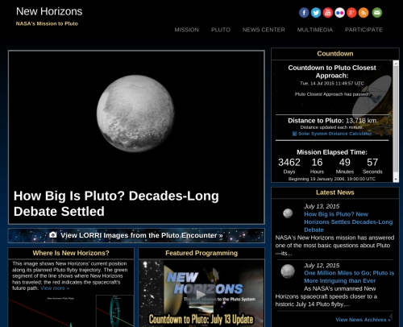Click the Distance to Pluto 13,718 km text
Image resolution: width=403 pixels, height=327 pixels.
332,121
